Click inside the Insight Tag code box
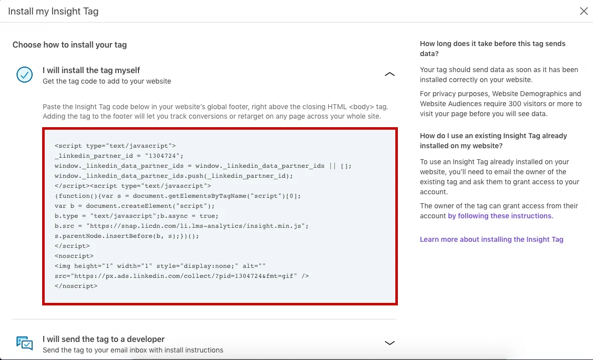 click(220, 216)
